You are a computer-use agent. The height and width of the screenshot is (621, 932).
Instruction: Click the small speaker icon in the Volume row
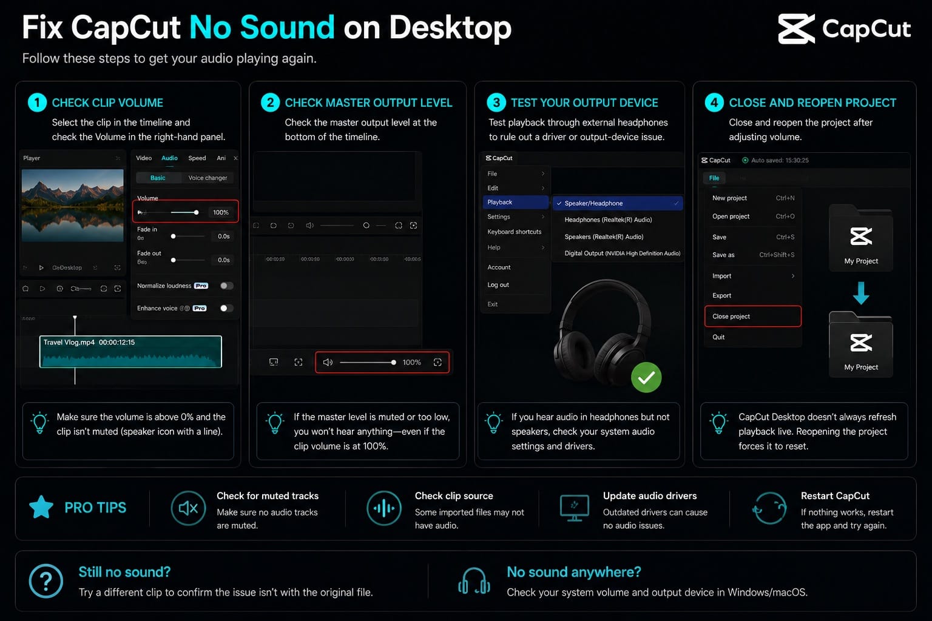tap(141, 212)
